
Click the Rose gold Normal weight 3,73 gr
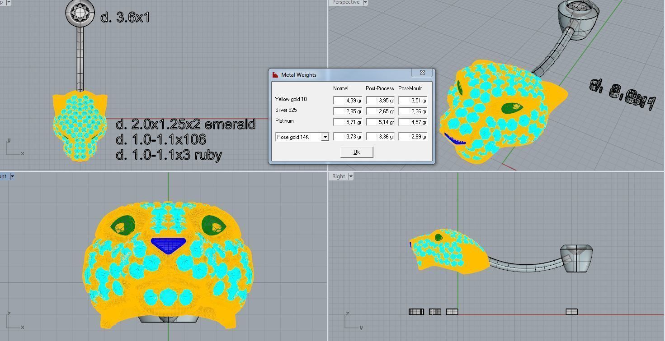coord(348,137)
